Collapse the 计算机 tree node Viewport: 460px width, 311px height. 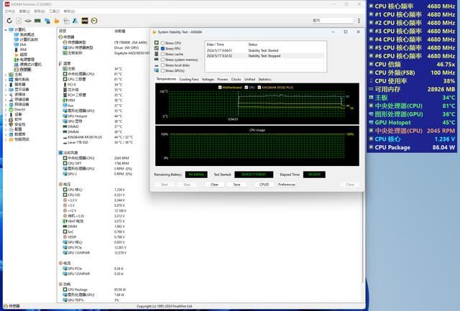pyautogui.click(x=6, y=30)
